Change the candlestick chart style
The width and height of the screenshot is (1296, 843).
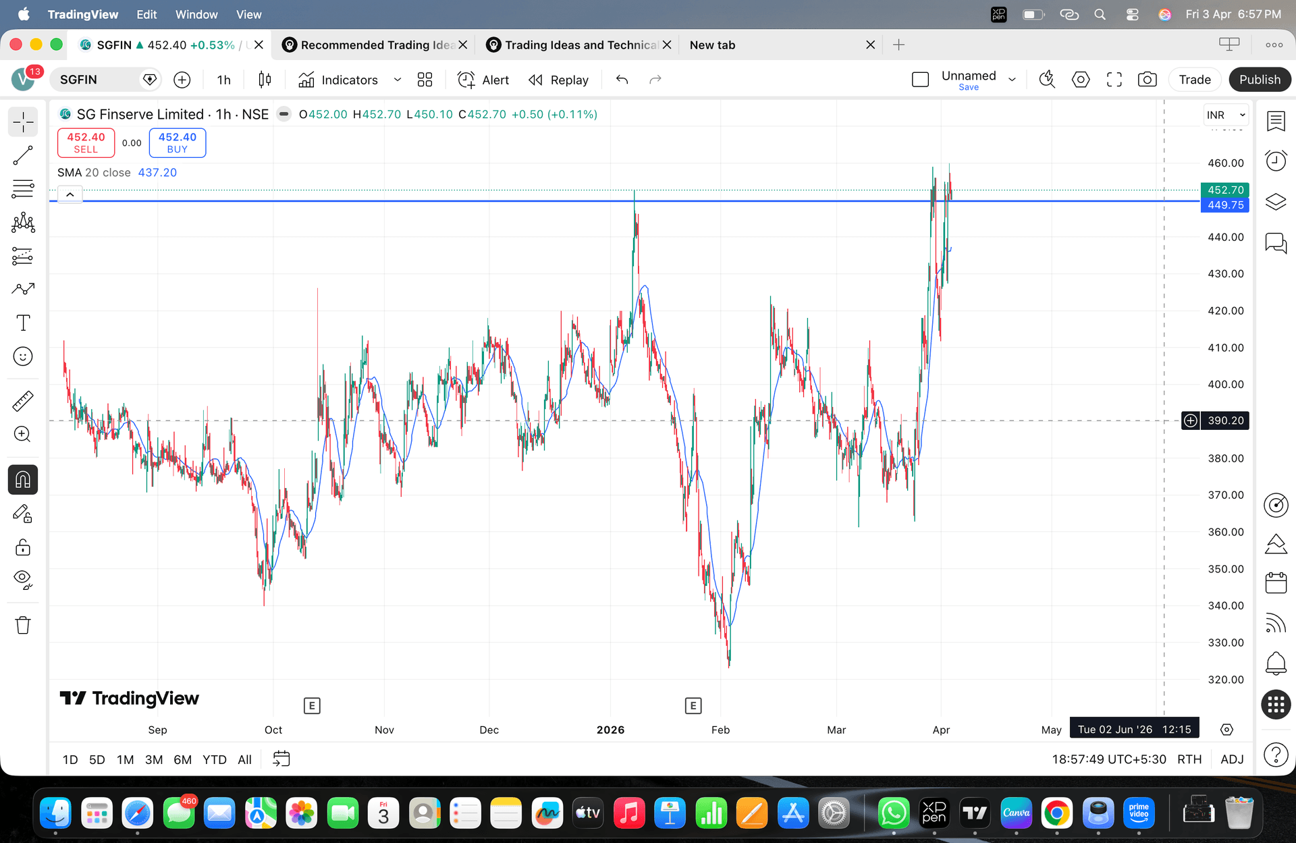265,80
